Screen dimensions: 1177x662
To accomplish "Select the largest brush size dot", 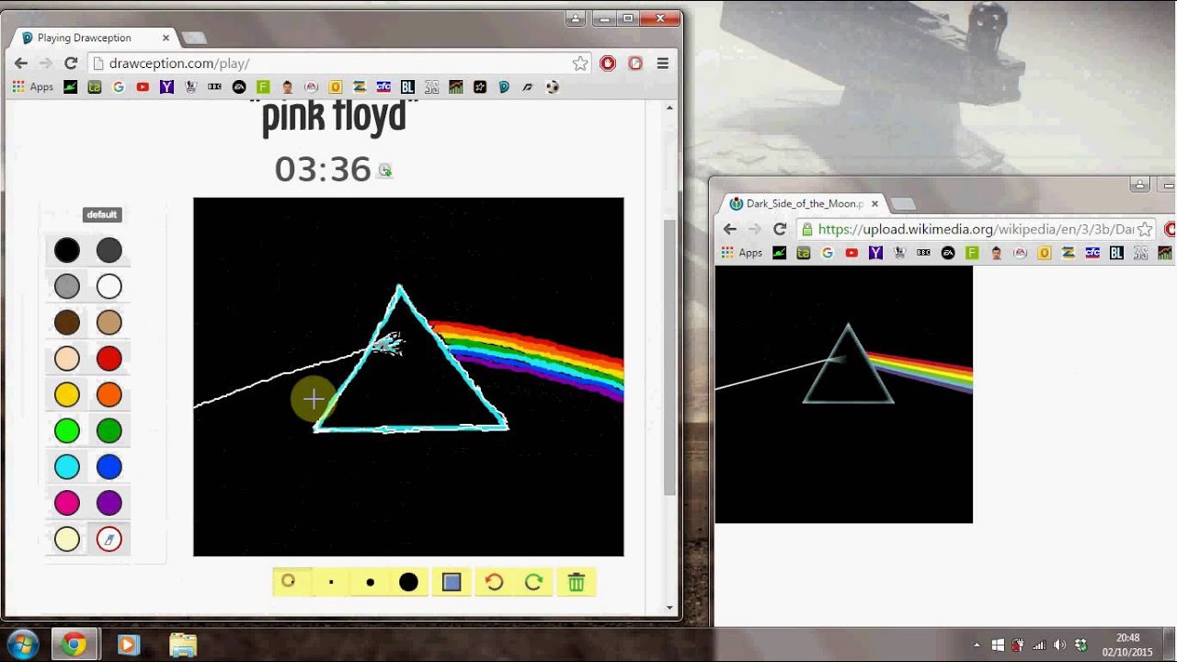I will (409, 582).
